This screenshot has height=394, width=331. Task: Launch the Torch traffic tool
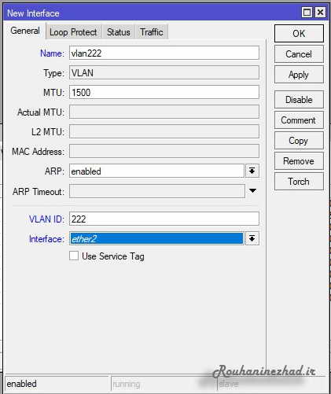point(299,182)
